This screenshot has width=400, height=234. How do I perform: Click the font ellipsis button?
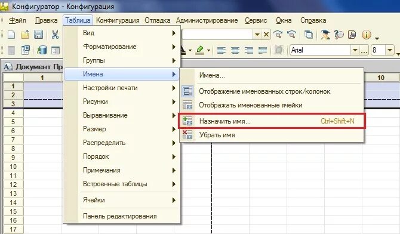tap(364, 50)
